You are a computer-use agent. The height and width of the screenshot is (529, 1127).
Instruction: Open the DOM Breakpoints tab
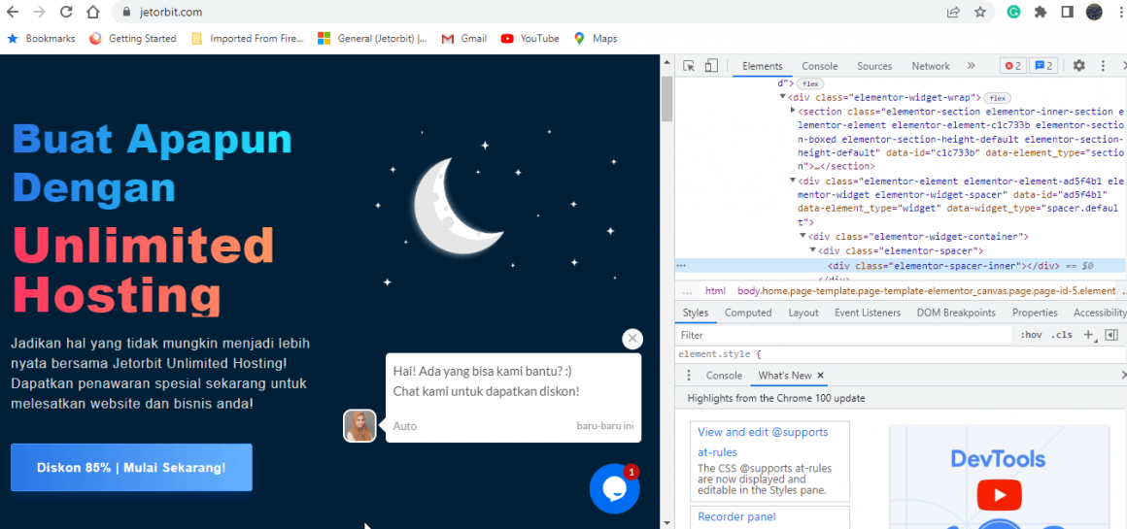pos(956,313)
